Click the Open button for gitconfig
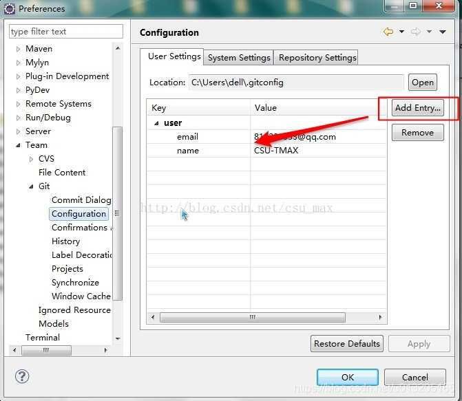 pyautogui.click(x=423, y=83)
